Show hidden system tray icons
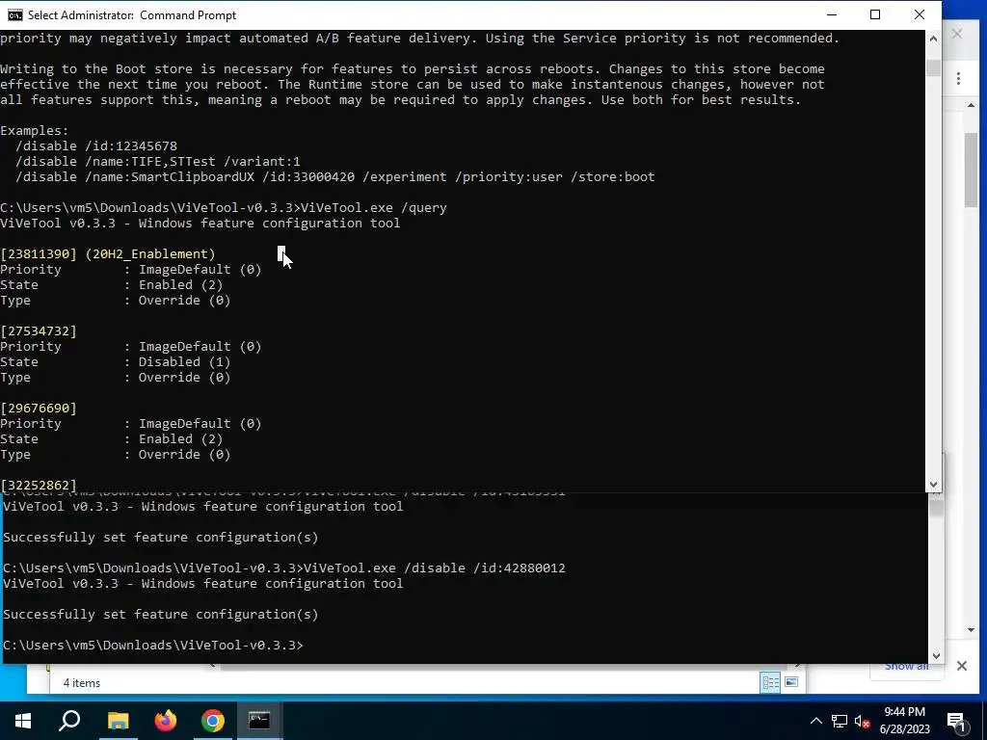The height and width of the screenshot is (740, 987). tap(815, 721)
